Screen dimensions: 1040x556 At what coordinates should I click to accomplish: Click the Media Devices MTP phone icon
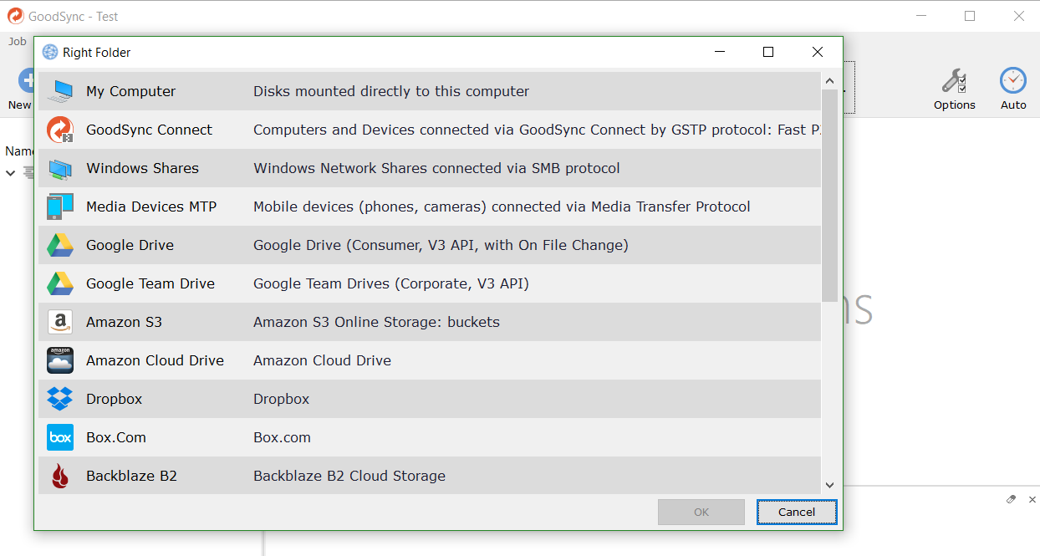click(x=60, y=207)
